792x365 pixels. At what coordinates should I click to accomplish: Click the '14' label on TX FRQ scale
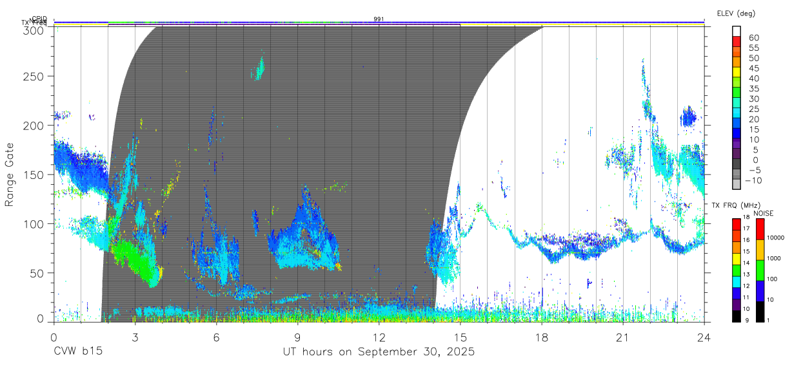[747, 263]
